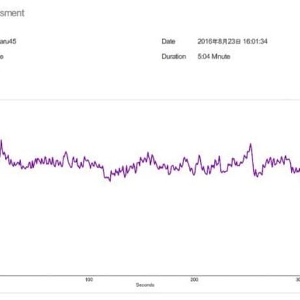
Task: Click the 5:04 Minute duration value
Action: [214, 57]
